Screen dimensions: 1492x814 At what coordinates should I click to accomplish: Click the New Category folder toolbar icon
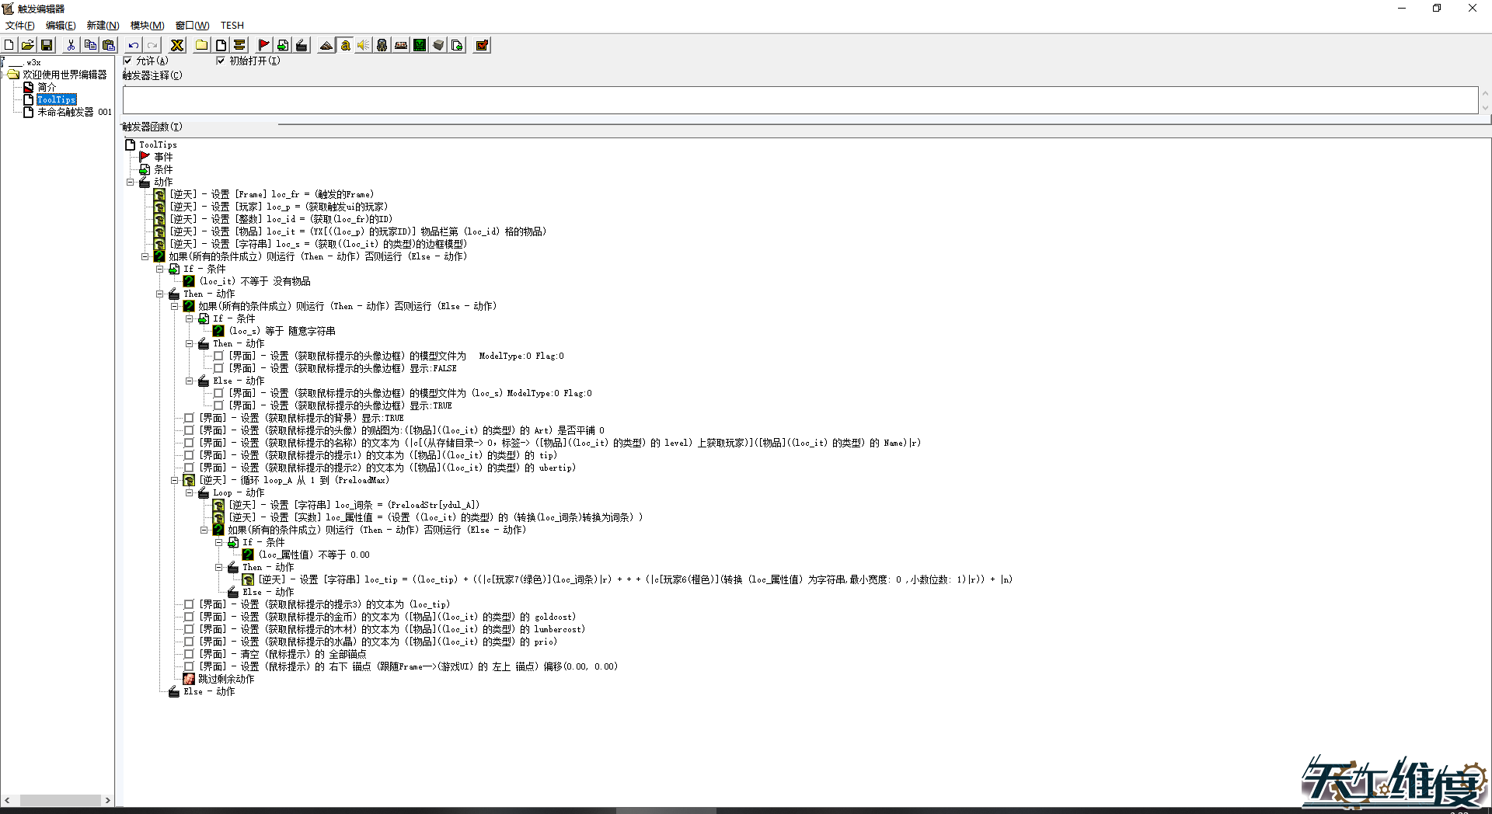pyautogui.click(x=201, y=45)
